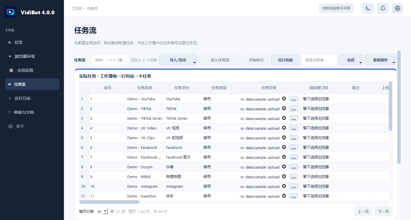
Task: Click 工作区 in the breadcrumb
Action: point(77,9)
